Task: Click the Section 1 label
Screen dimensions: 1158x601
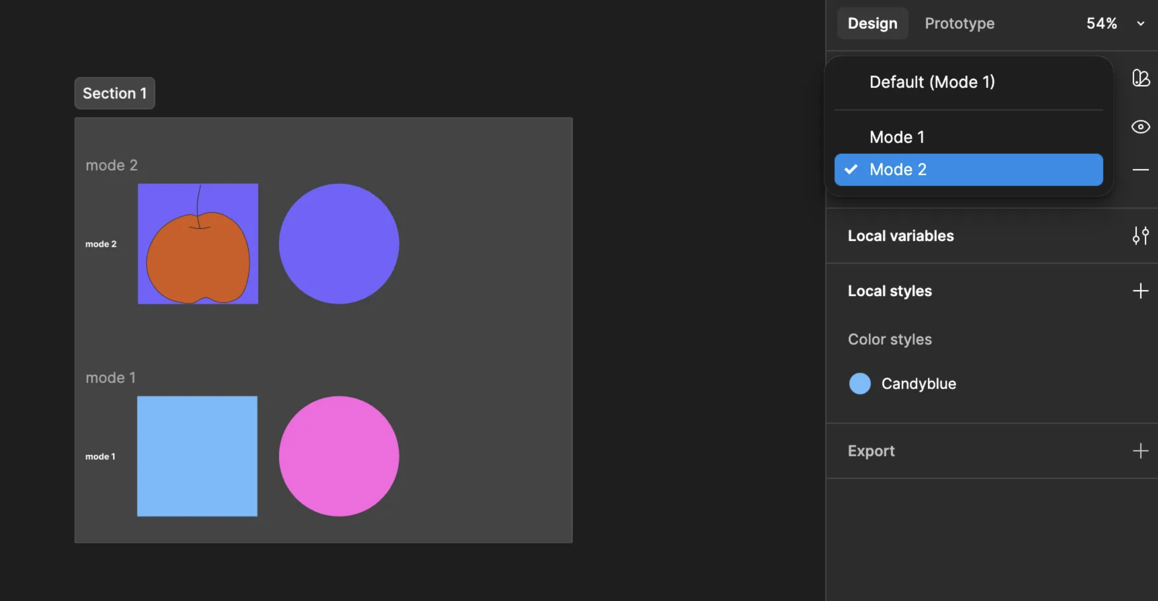Action: 115,93
